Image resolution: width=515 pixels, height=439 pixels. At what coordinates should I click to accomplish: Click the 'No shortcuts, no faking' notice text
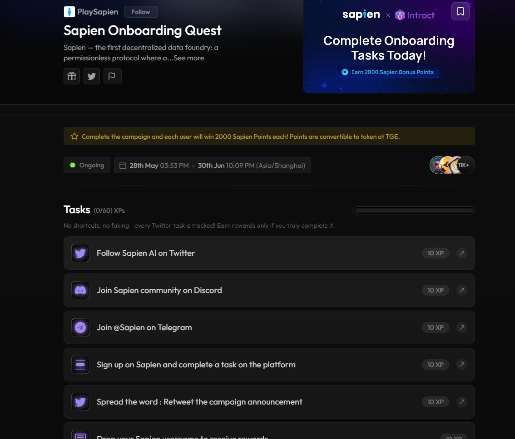199,226
